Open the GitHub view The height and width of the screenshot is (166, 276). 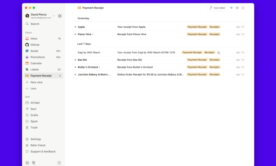pyautogui.click(x=43, y=45)
